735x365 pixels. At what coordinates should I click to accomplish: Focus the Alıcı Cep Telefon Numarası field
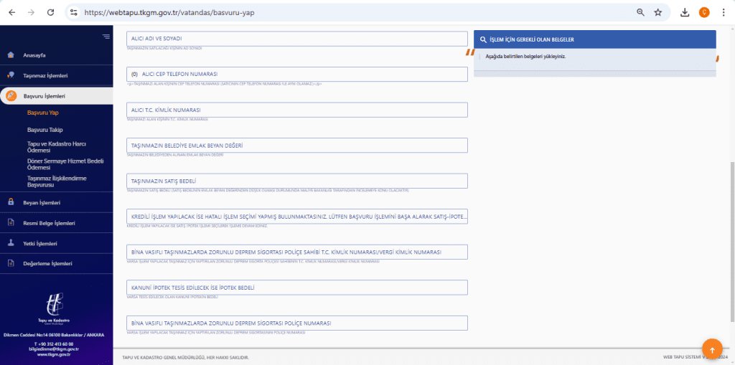click(297, 74)
